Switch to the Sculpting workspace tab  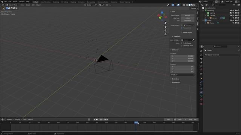56,2
